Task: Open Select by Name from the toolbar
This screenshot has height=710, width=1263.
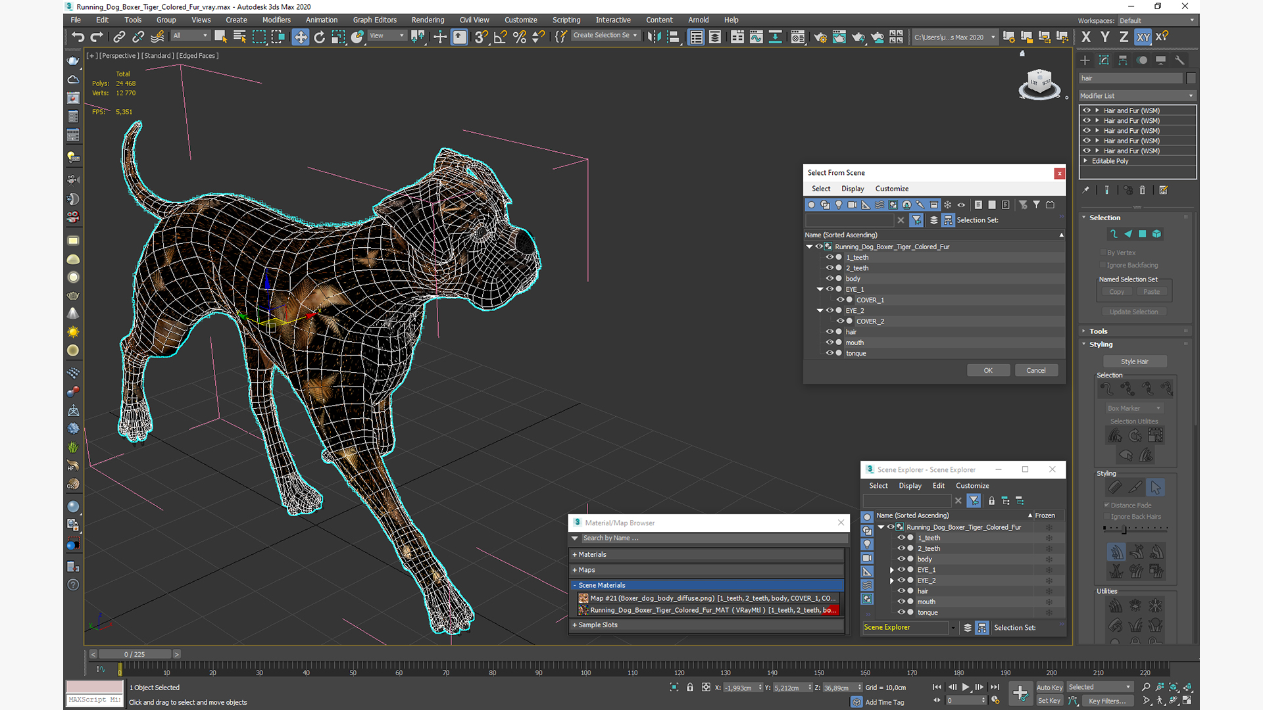Action: click(239, 37)
